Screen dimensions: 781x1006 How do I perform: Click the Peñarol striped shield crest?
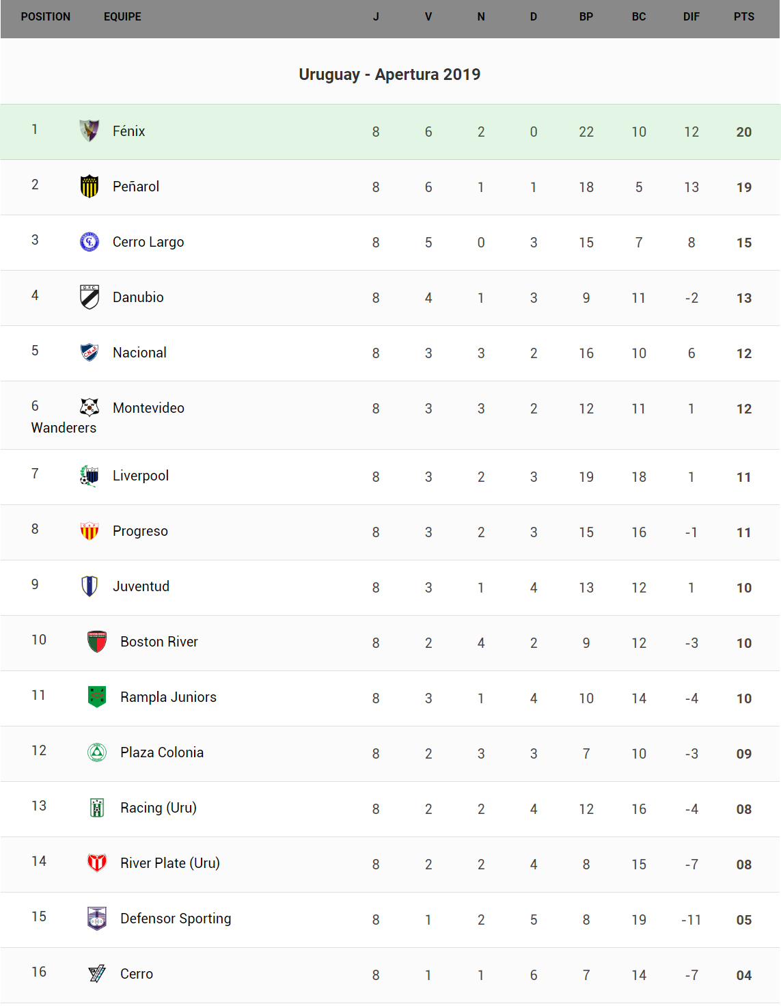pos(90,186)
